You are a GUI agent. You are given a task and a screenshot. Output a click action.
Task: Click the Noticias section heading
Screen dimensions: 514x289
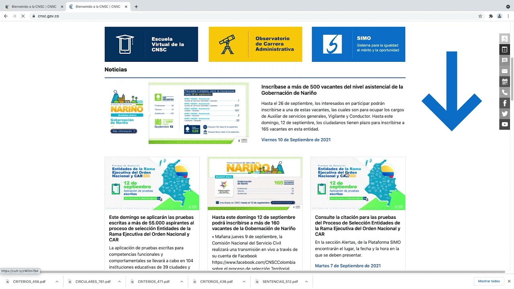point(116,69)
